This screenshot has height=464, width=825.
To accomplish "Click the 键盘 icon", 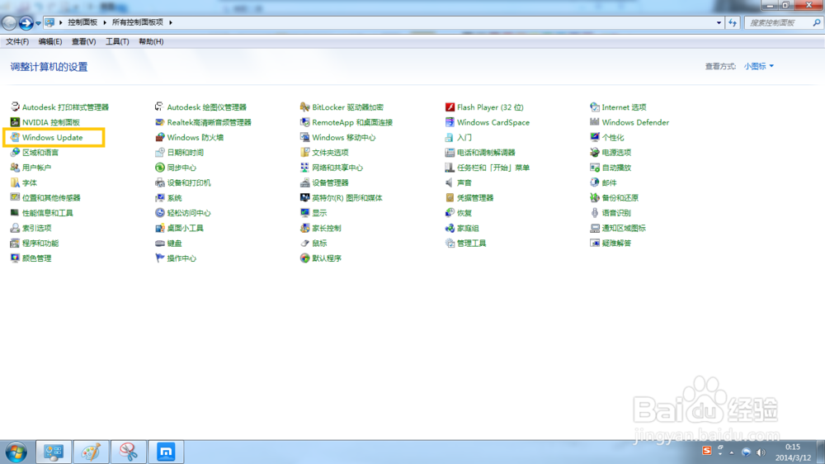I will [x=160, y=244].
